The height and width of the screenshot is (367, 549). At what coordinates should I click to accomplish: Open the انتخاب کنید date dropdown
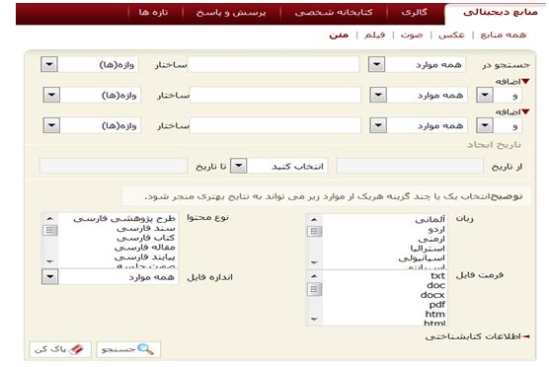pos(238,166)
